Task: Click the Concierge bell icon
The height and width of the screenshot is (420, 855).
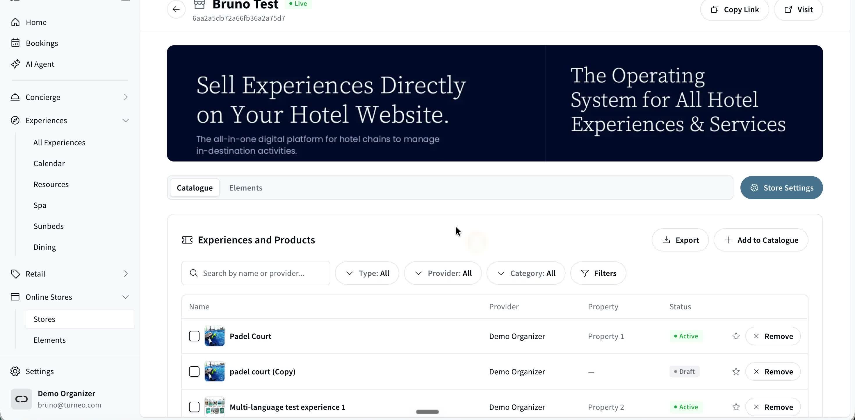Action: (x=15, y=97)
